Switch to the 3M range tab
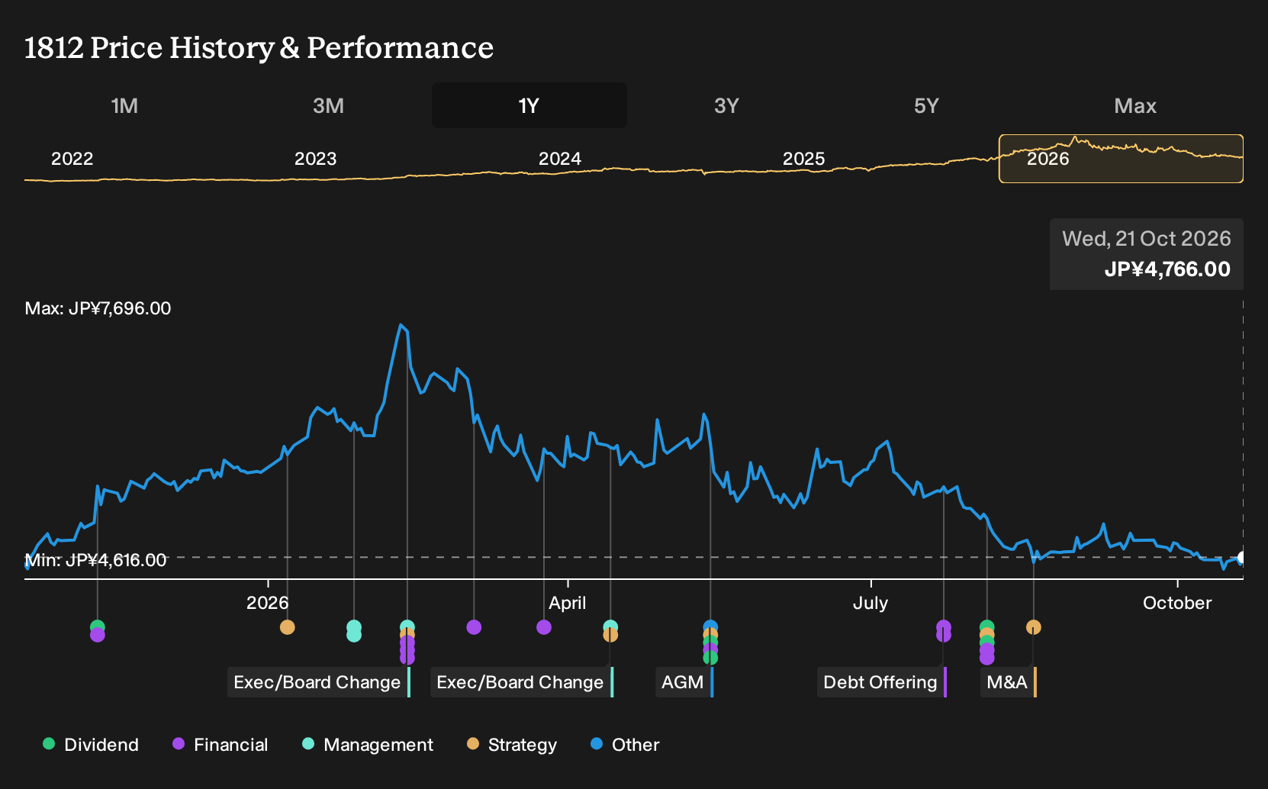Image resolution: width=1268 pixels, height=789 pixels. 328,105
